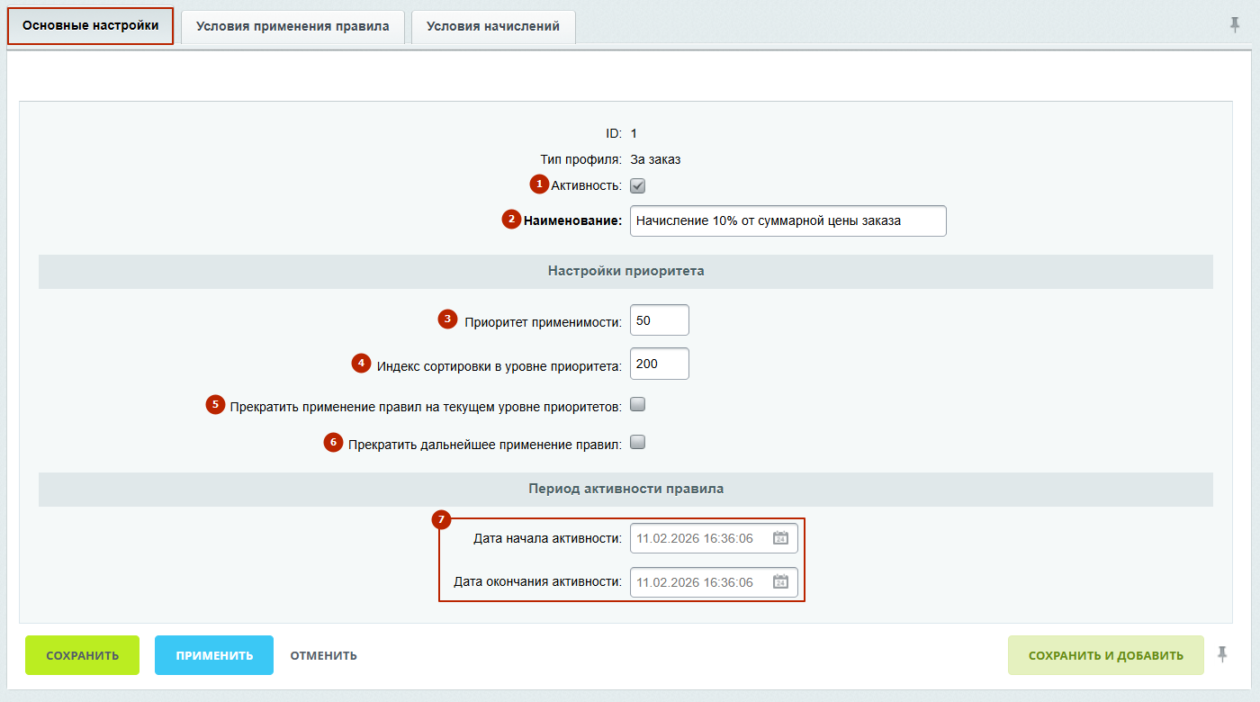Screen dimensions: 1260x702
Task: Open calendar picker for activity start date
Action: click(780, 538)
